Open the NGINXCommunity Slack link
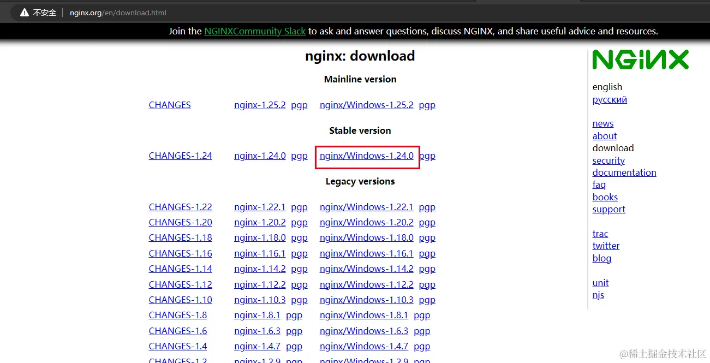 [x=255, y=31]
